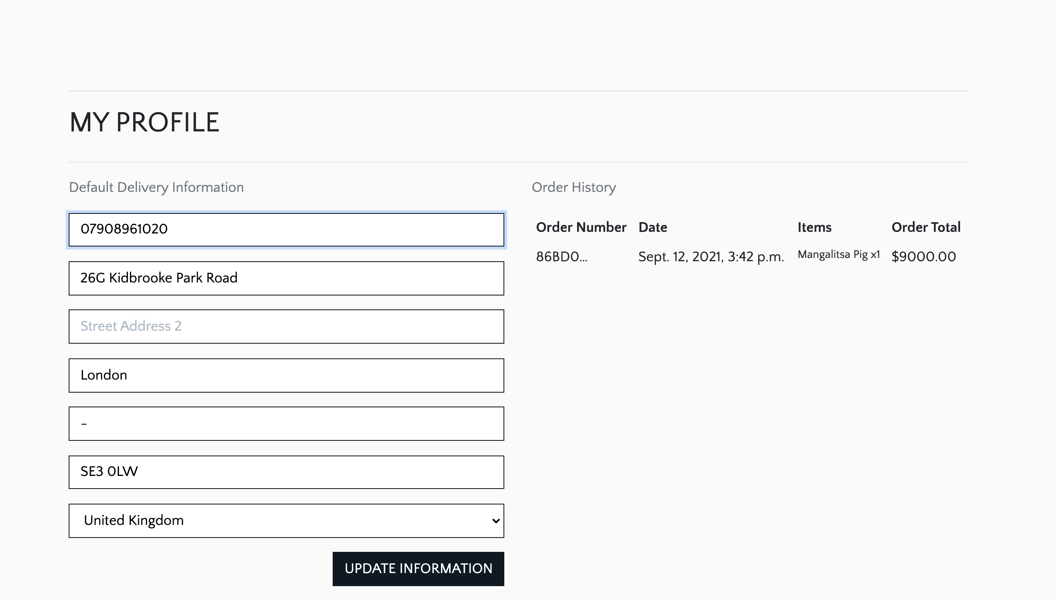Viewport: 1056px width, 600px height.
Task: Click the 26G Kidbrooke Park Road field
Action: pos(286,278)
